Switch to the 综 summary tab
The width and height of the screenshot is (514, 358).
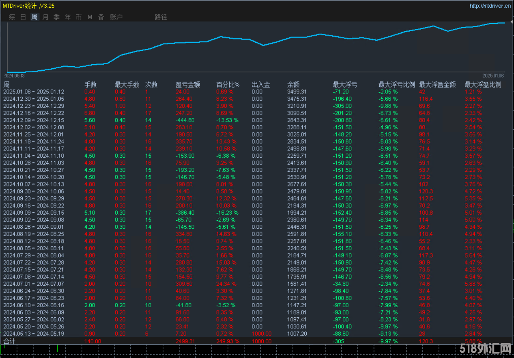12,17
